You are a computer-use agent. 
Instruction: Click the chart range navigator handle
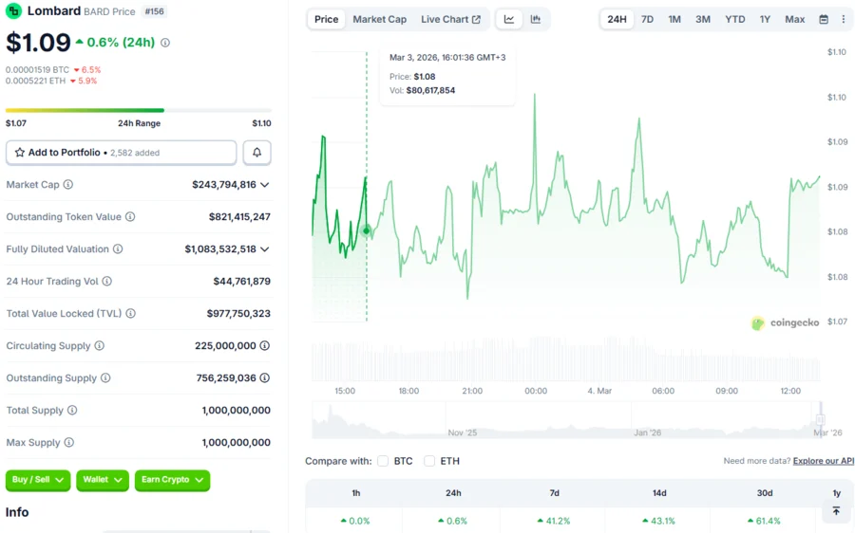tap(819, 419)
